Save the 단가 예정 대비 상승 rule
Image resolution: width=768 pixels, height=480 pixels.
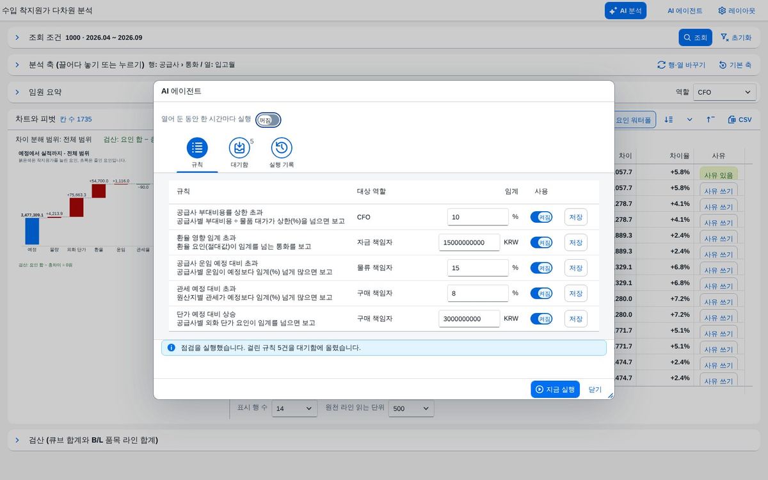pos(576,319)
